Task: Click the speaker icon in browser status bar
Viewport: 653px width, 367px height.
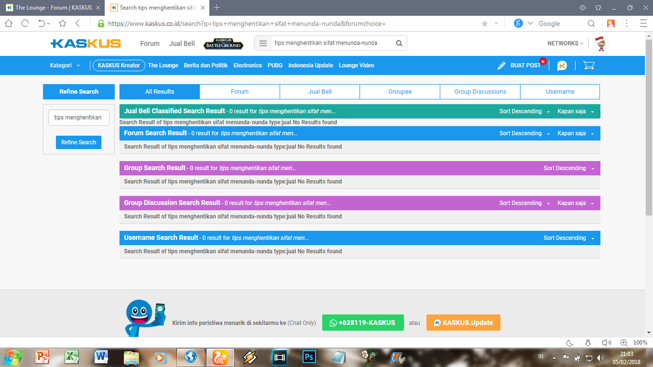Action: [x=606, y=343]
